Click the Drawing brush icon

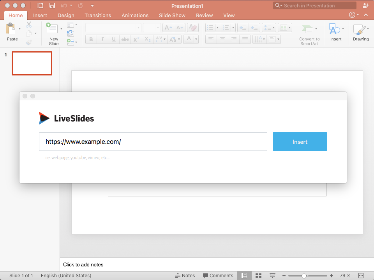coord(360,29)
